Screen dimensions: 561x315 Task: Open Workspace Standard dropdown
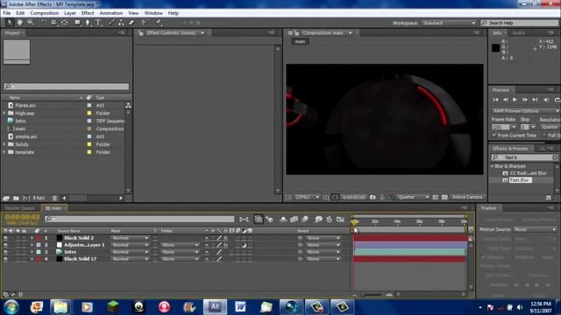449,23
